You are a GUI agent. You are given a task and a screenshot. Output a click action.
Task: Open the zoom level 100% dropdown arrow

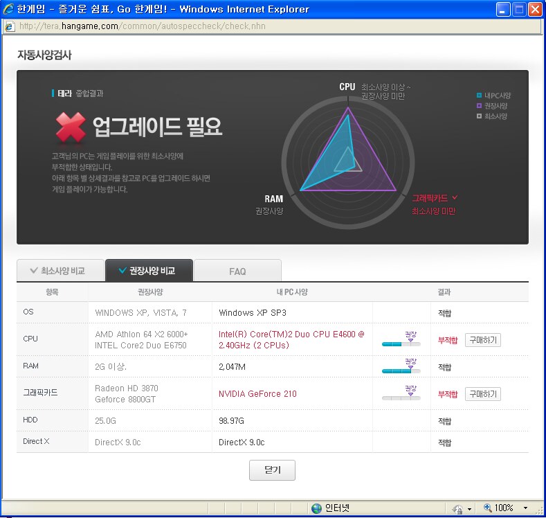(525, 508)
